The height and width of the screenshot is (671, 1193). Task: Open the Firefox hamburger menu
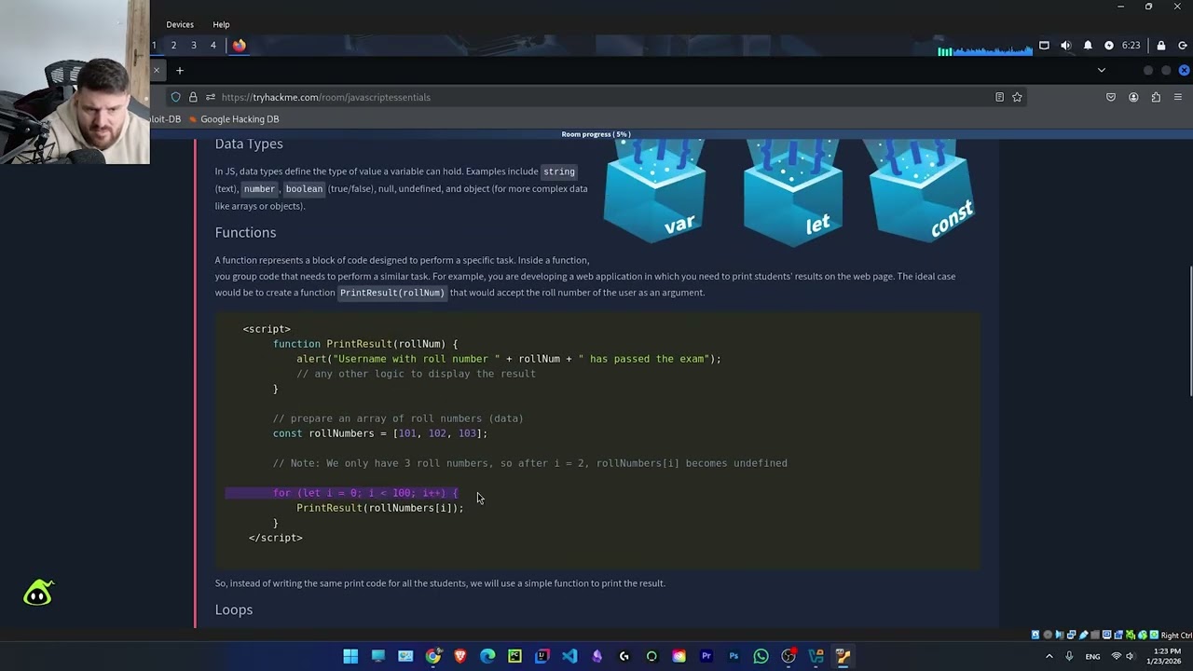coord(1178,97)
